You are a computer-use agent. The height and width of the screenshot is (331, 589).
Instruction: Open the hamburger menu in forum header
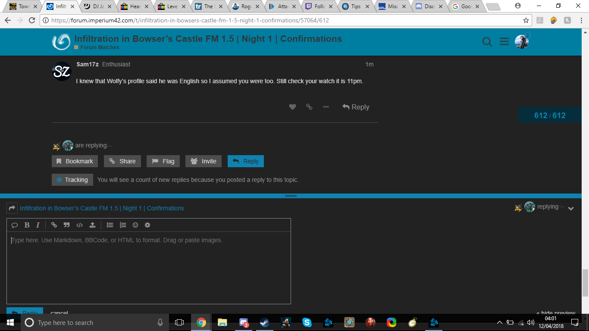point(504,42)
